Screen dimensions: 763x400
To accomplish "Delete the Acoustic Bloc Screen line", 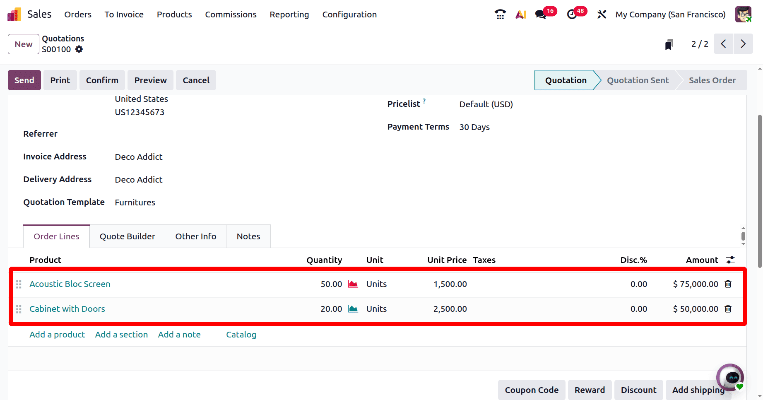I will point(728,284).
